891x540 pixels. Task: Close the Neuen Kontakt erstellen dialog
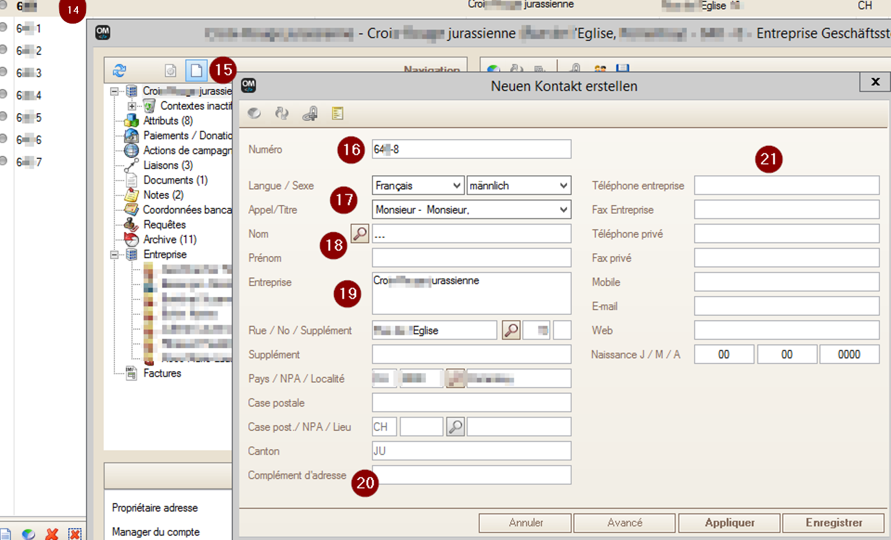pyautogui.click(x=876, y=82)
